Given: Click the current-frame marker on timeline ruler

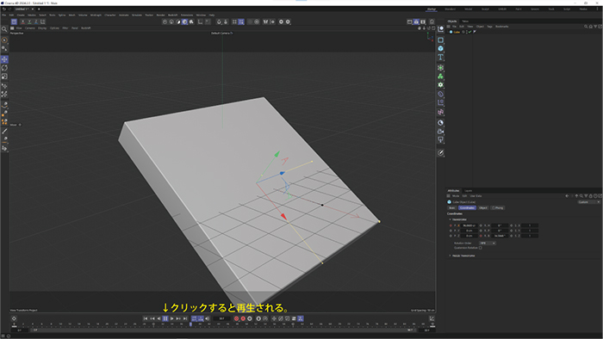Looking at the screenshot, I should pos(190,324).
